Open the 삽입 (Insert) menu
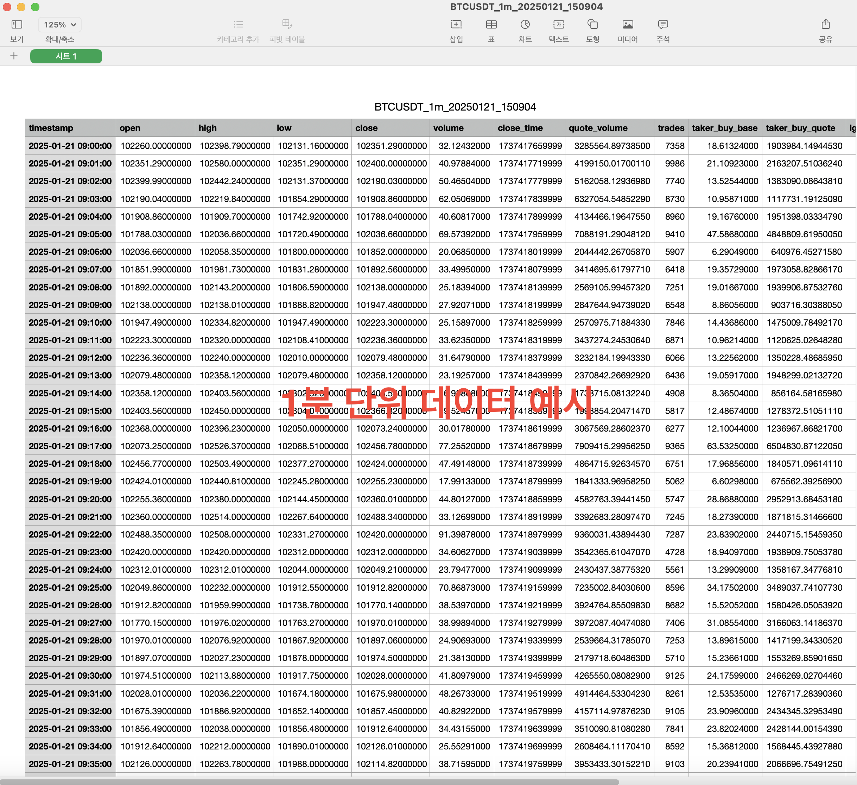The height and width of the screenshot is (785, 857). (456, 25)
